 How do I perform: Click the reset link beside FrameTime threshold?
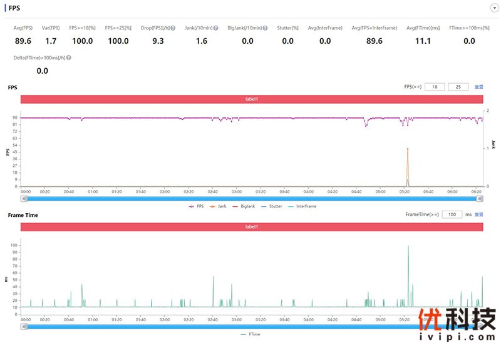coord(478,214)
